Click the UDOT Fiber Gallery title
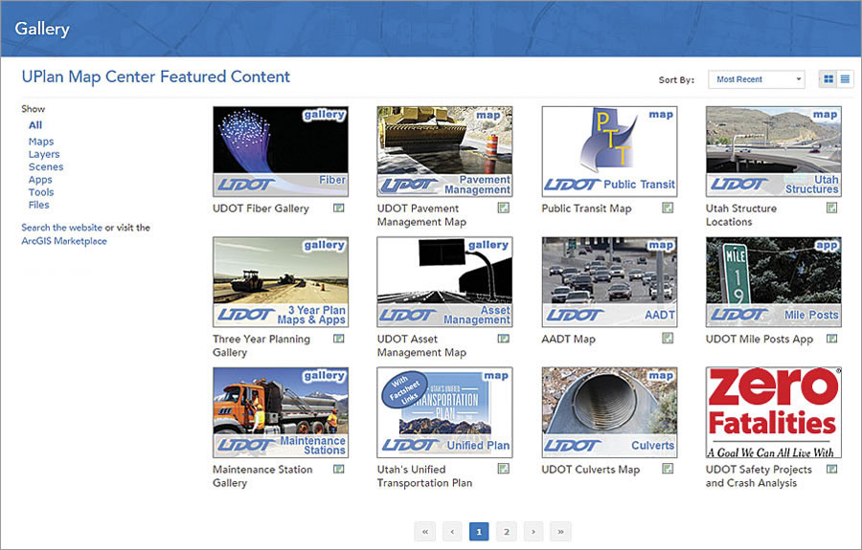The height and width of the screenshot is (550, 862). 261,209
